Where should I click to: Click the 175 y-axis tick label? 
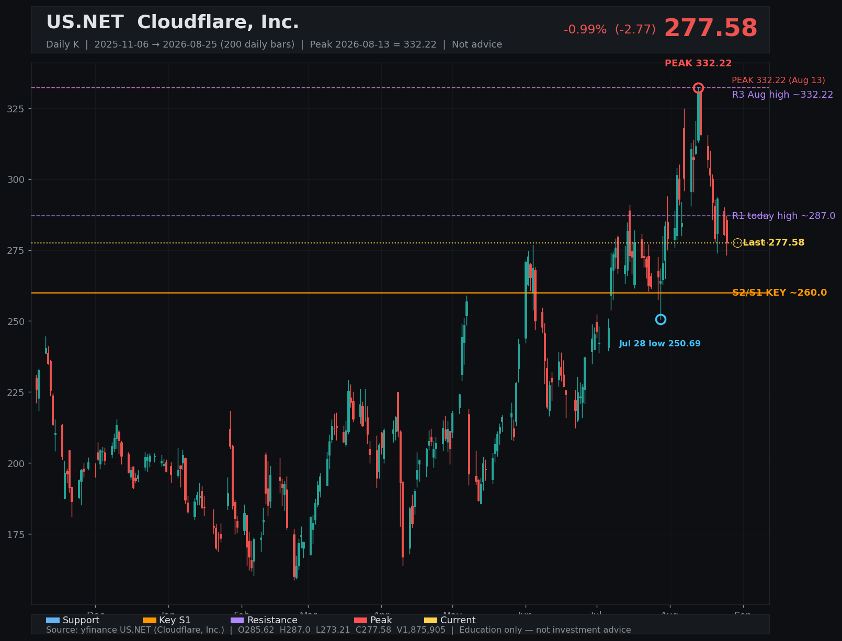16,534
